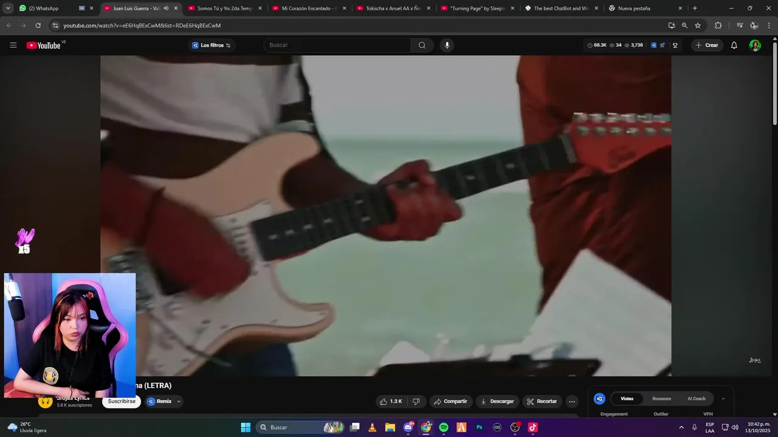Open the Crear create button

point(707,46)
